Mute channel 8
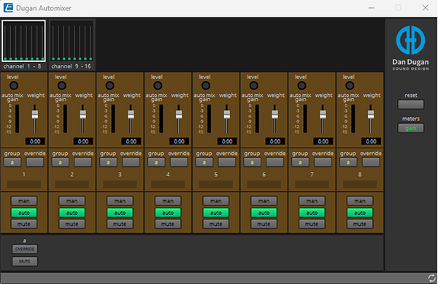The image size is (438, 284). (x=360, y=224)
